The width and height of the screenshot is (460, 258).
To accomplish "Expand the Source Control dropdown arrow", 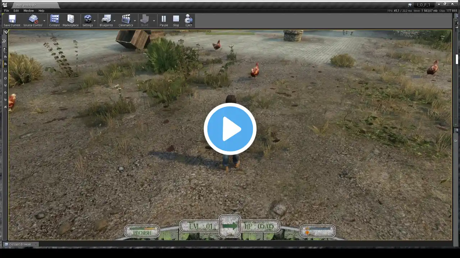I will 44,21.
